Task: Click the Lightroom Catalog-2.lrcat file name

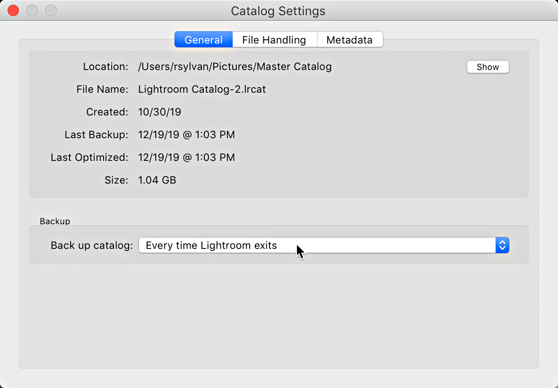Action: [202, 89]
